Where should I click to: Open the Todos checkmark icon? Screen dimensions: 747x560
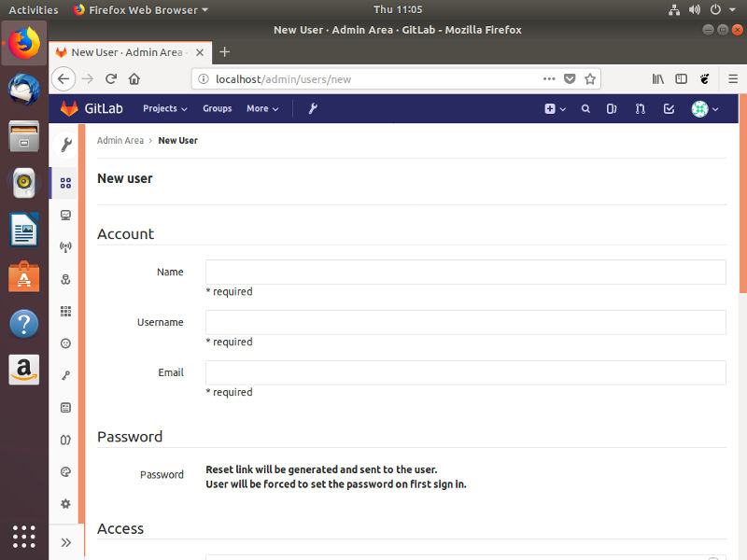(x=669, y=109)
